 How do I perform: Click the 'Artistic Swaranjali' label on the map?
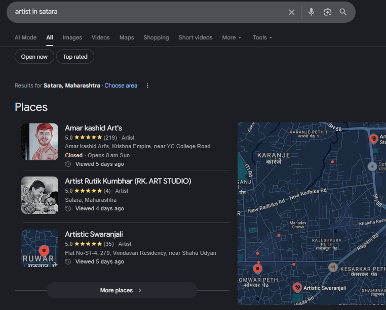click(325, 288)
